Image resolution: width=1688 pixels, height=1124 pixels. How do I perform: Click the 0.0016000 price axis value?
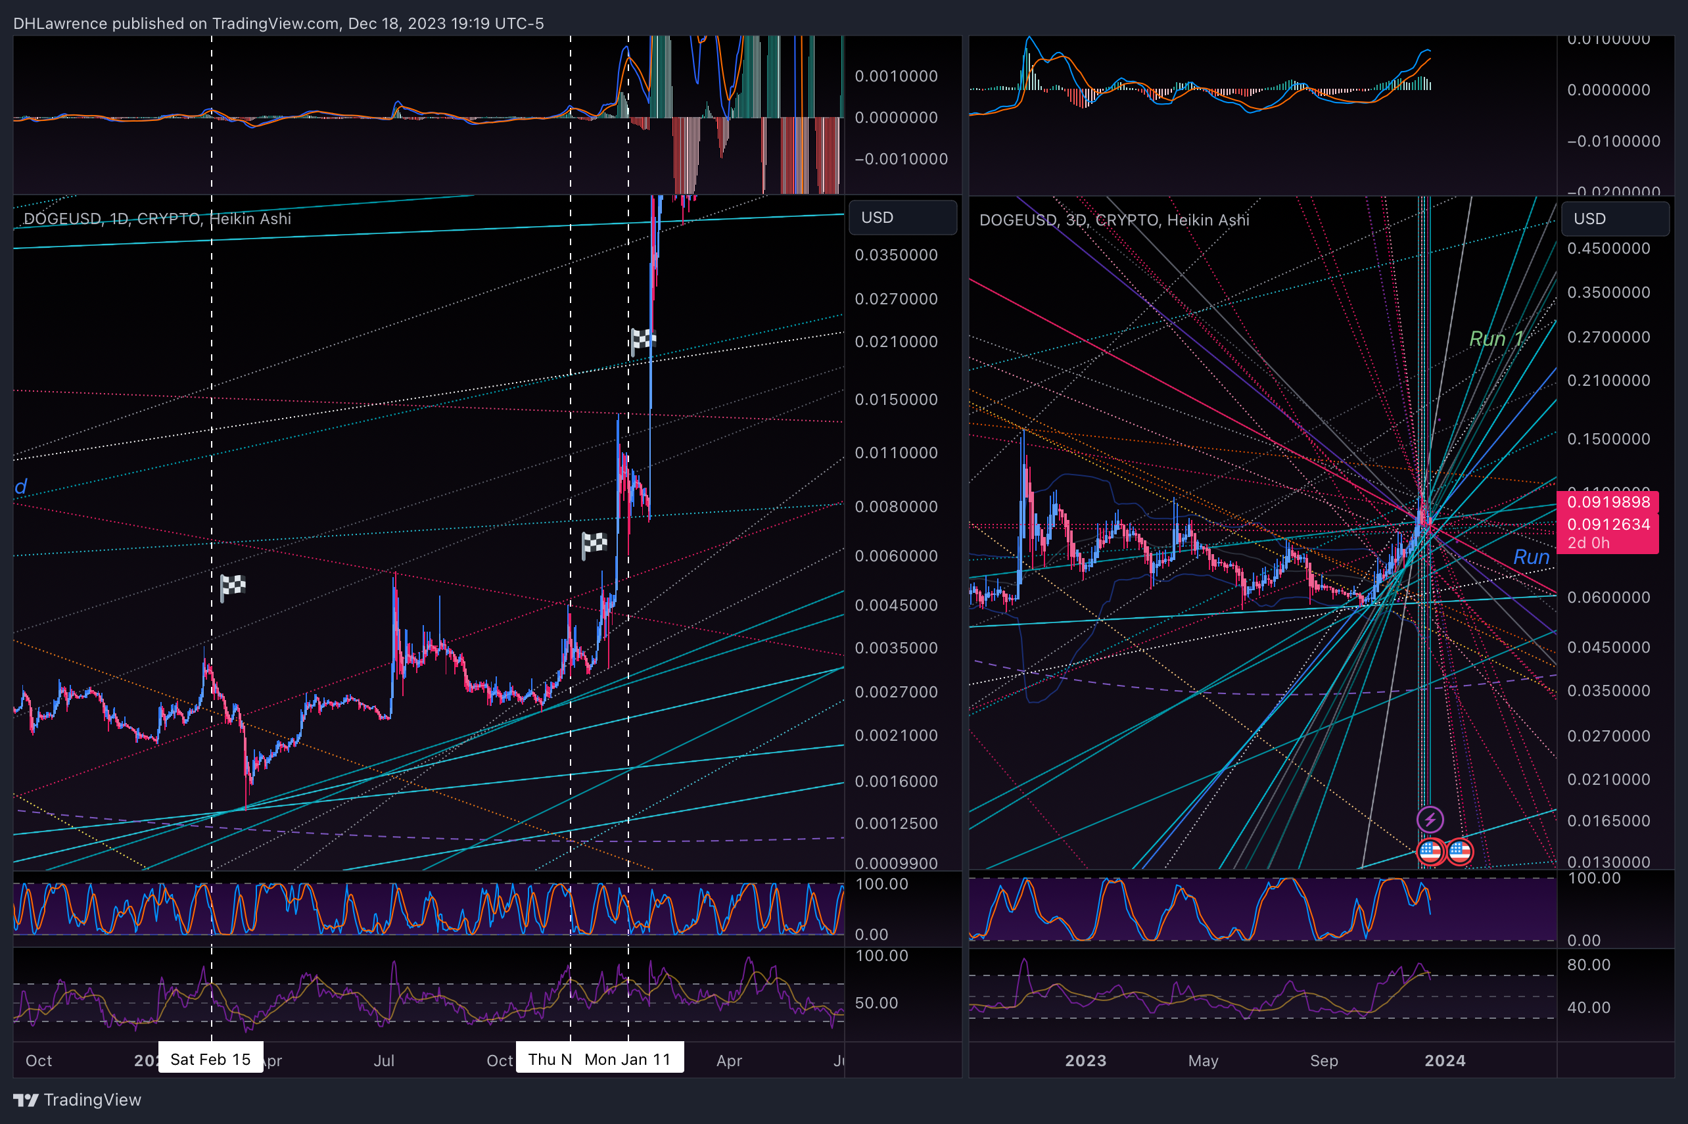[x=896, y=782]
